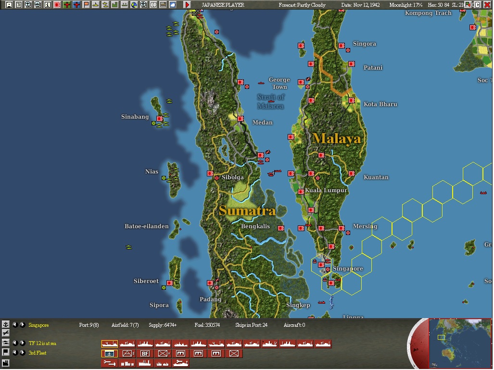Click the green land outline toolbar icon
494x370 pixels.
point(115,5)
